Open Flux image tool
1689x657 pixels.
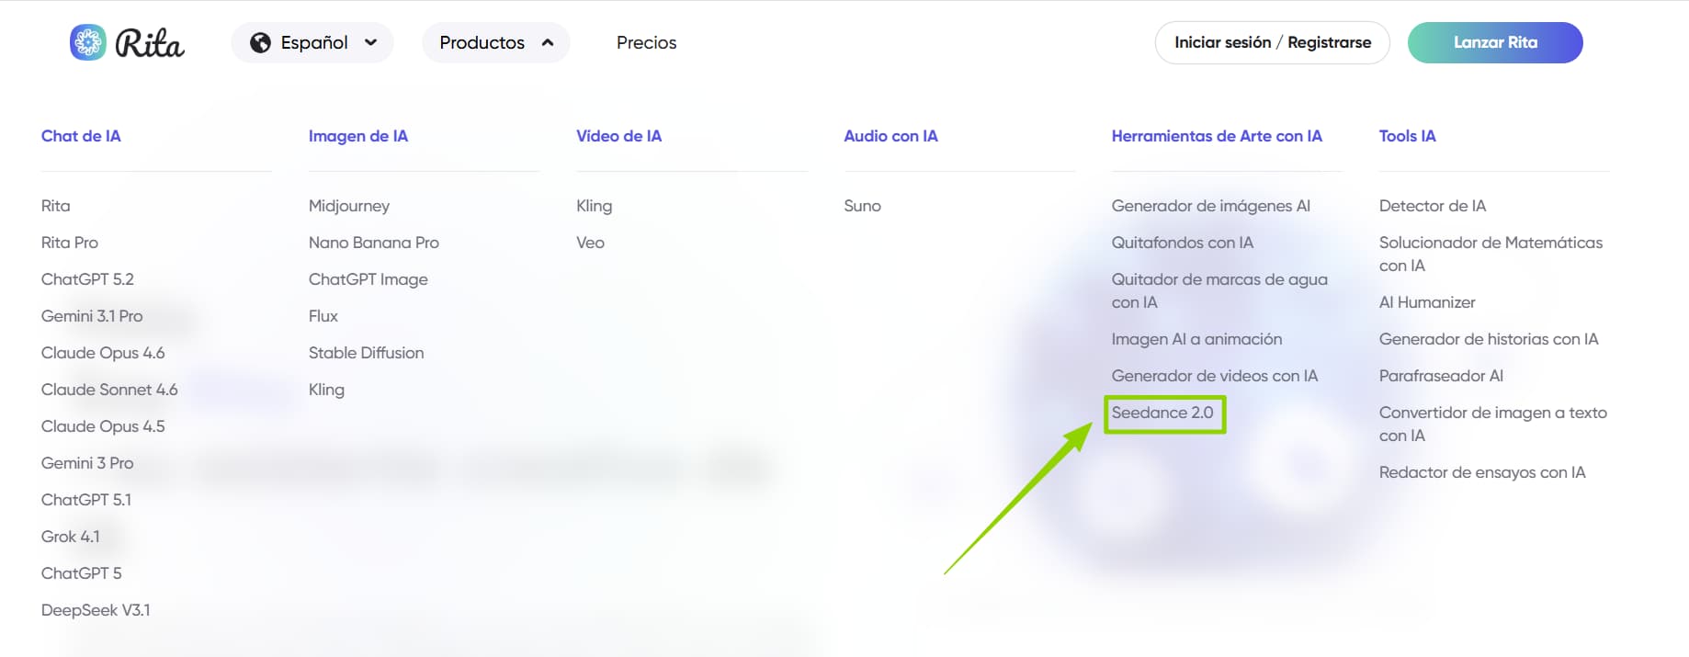[x=323, y=316]
